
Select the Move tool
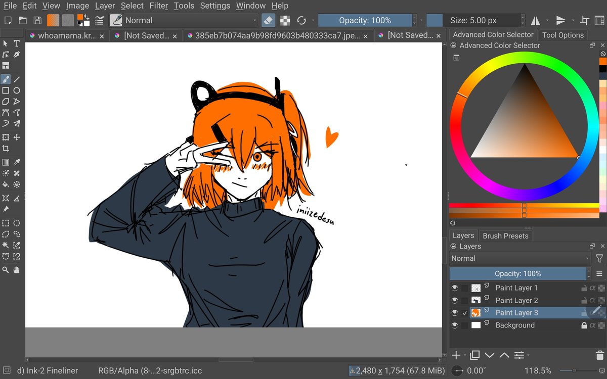pyautogui.click(x=17, y=137)
